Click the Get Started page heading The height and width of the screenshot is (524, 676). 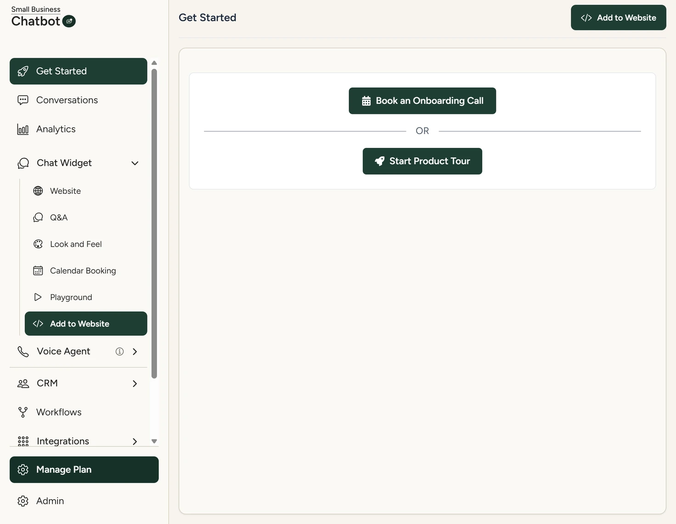208,17
